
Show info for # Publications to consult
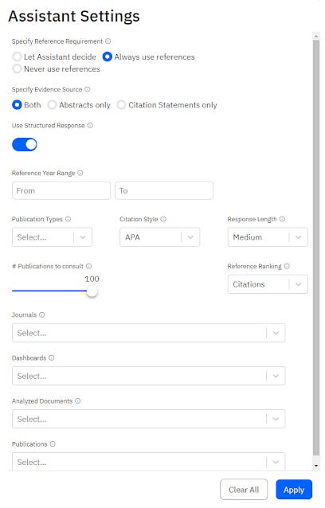coord(88,266)
